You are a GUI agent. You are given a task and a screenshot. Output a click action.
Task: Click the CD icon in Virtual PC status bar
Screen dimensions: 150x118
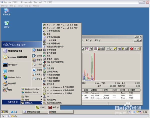(6, 116)
